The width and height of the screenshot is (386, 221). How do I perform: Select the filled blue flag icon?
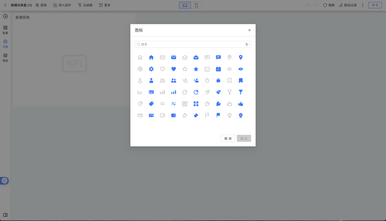point(218,115)
